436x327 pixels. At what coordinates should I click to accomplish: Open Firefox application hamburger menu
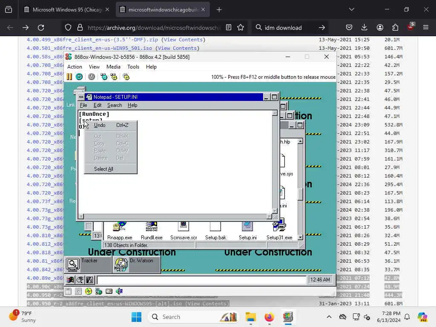426,28
